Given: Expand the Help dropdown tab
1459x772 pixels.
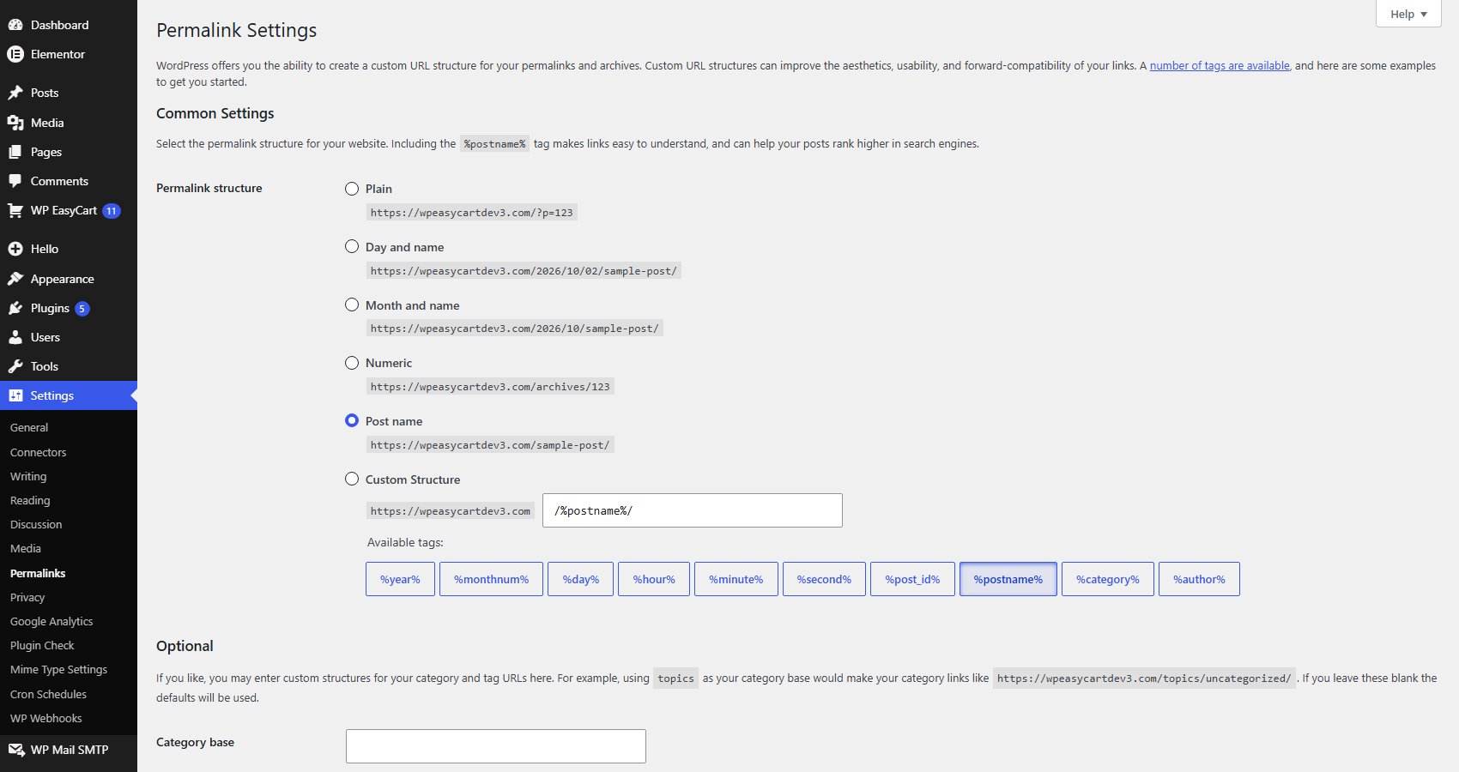Looking at the screenshot, I should pos(1408,14).
